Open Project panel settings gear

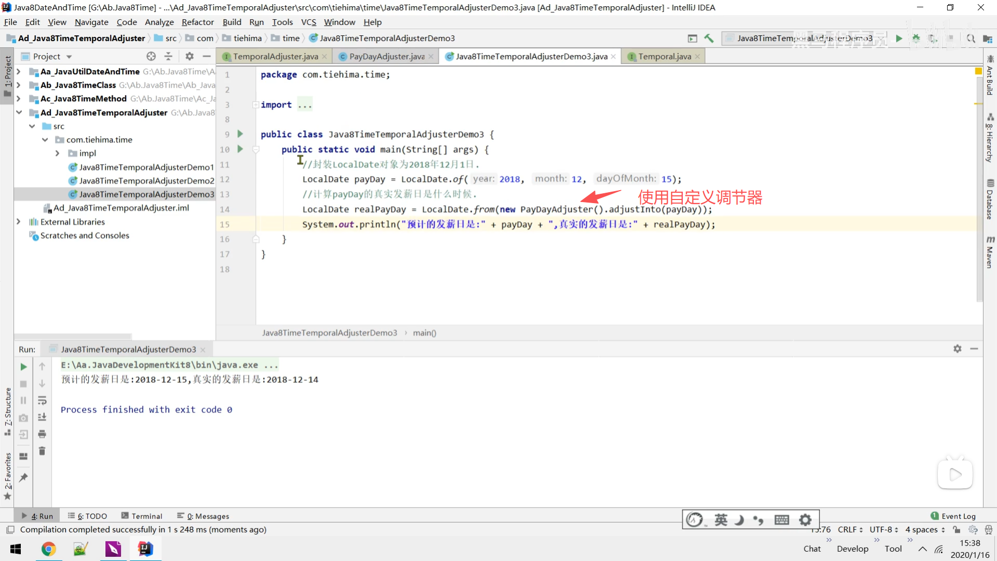coord(190,56)
